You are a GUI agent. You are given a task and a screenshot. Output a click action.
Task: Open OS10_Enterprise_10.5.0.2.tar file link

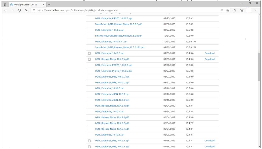coord(109,30)
